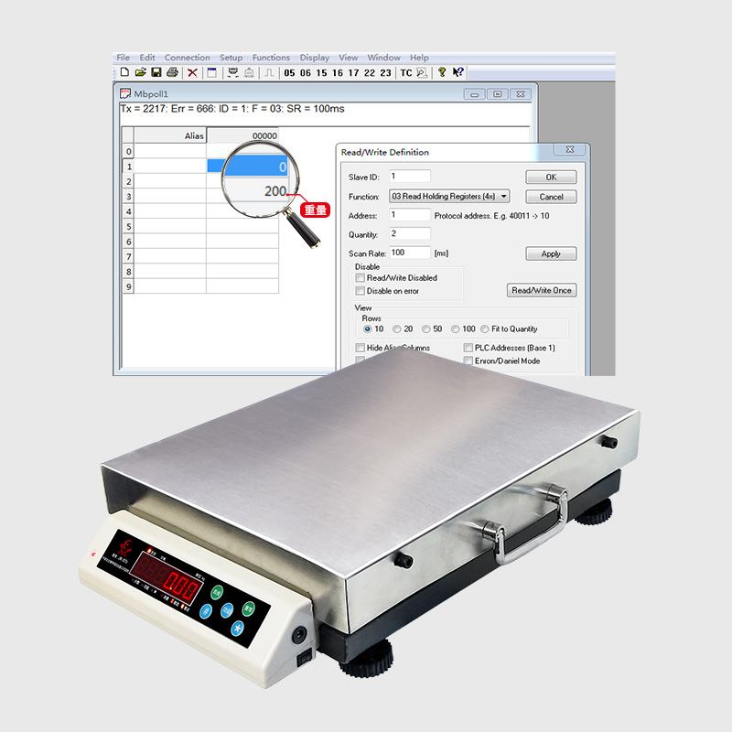Select the 20 rows radio button
This screenshot has height=732, width=732.
(397, 329)
